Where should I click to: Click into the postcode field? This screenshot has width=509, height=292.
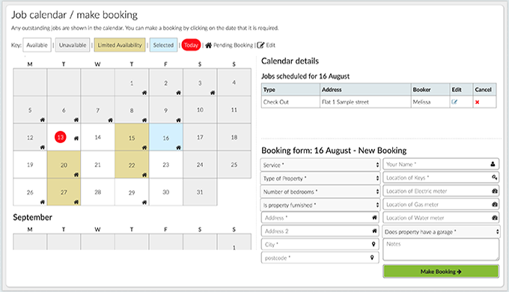point(320,258)
